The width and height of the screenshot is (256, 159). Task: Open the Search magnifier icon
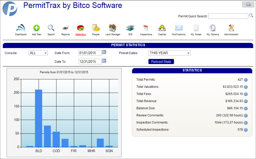pyautogui.click(x=51, y=28)
